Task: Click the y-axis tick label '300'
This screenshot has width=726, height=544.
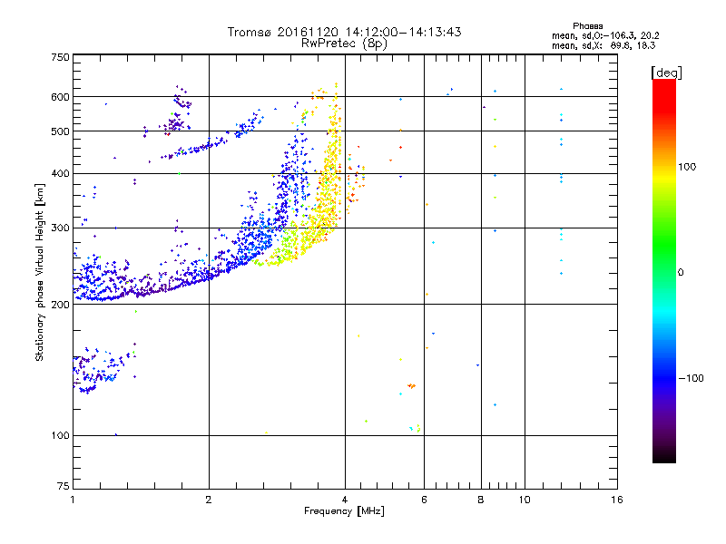Action: click(60, 228)
